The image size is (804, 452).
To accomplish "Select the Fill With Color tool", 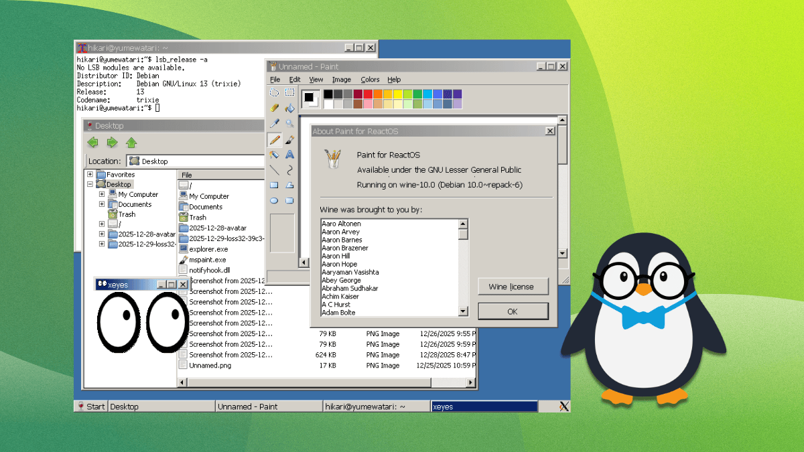I will pyautogui.click(x=289, y=107).
